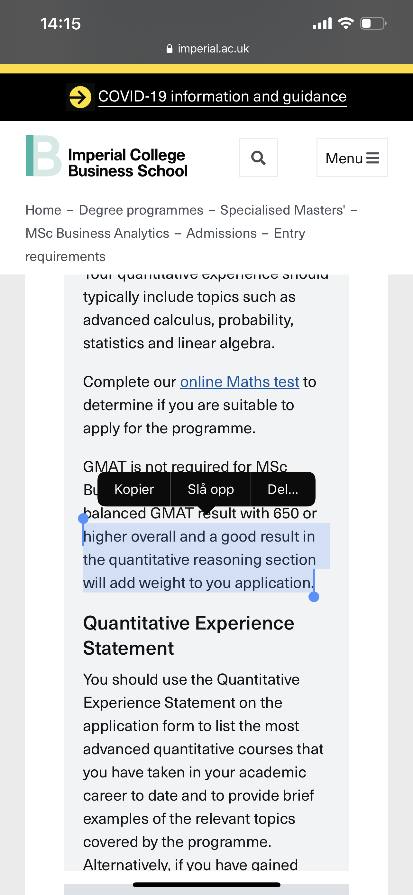Open the search icon
Screen dimensions: 413x895
[x=258, y=158]
